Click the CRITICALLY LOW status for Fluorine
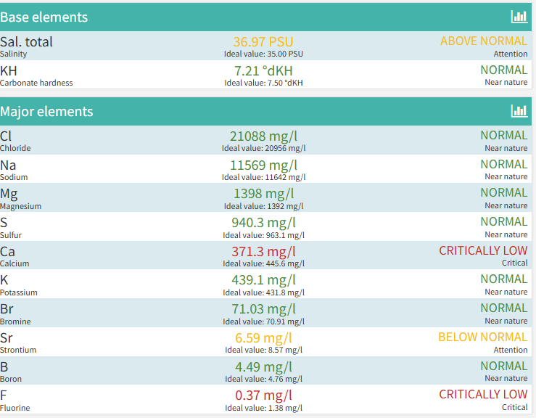Viewport: 536px width, 418px height. [x=483, y=394]
